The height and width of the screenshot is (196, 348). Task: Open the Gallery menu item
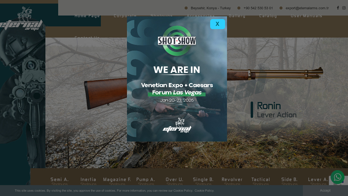tap(237, 16)
